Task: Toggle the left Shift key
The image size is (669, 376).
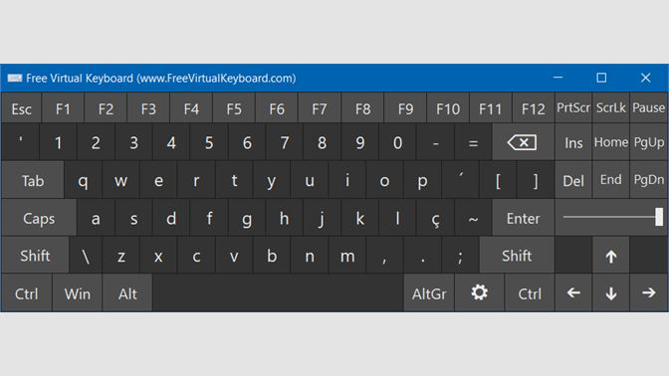Action: [35, 256]
